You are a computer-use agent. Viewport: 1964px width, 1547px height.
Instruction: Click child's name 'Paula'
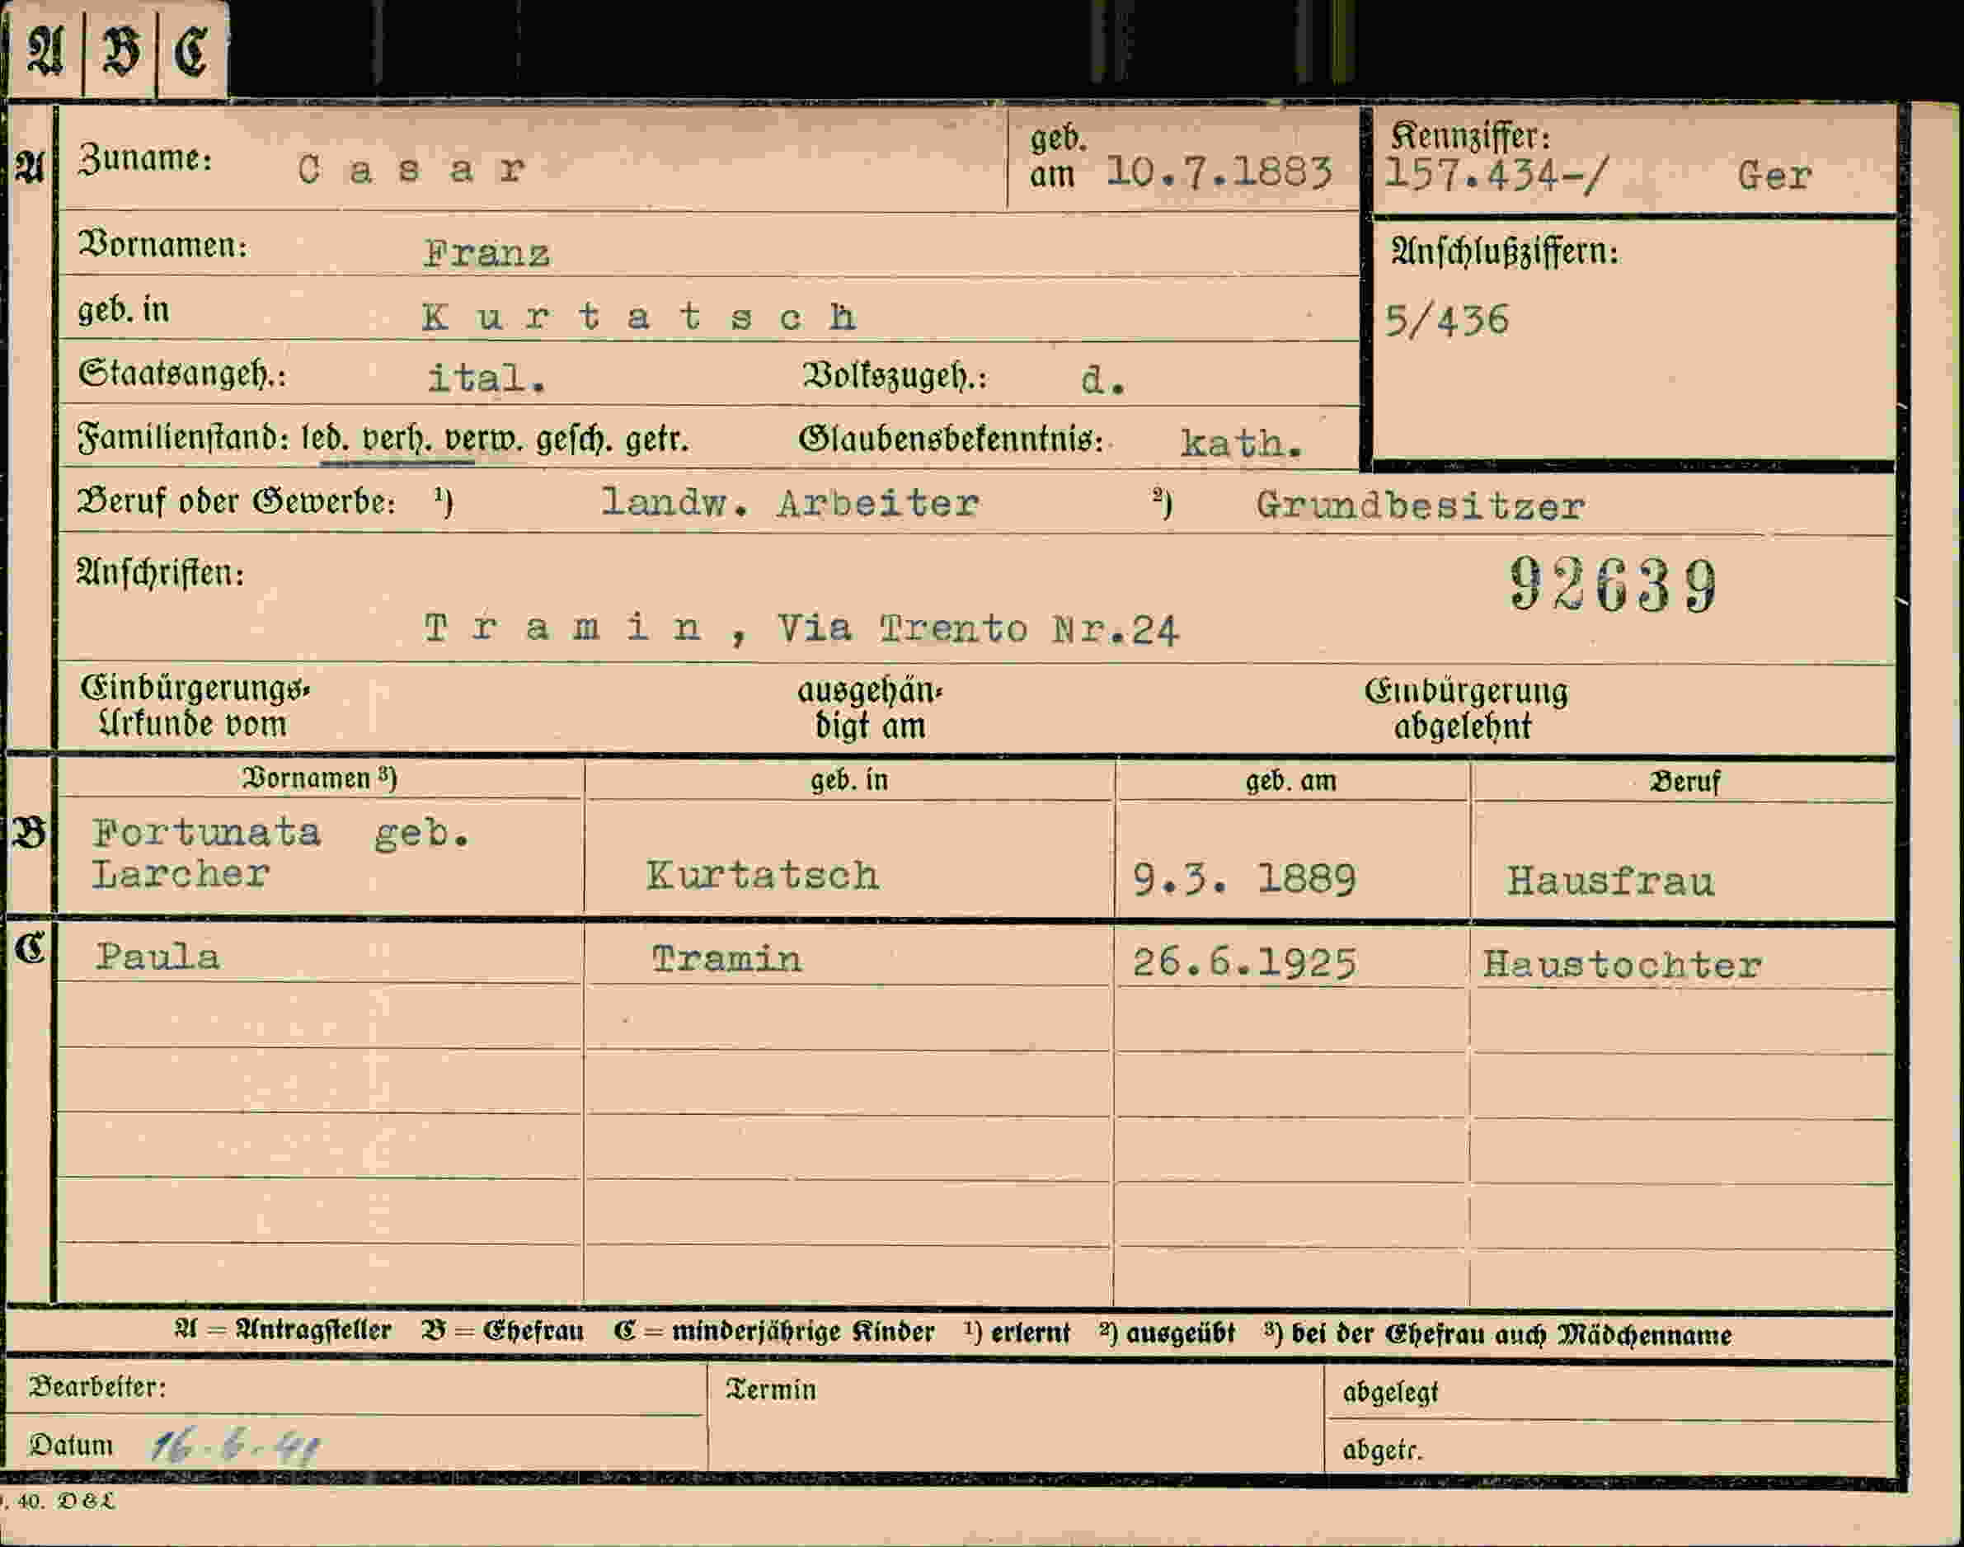click(157, 957)
